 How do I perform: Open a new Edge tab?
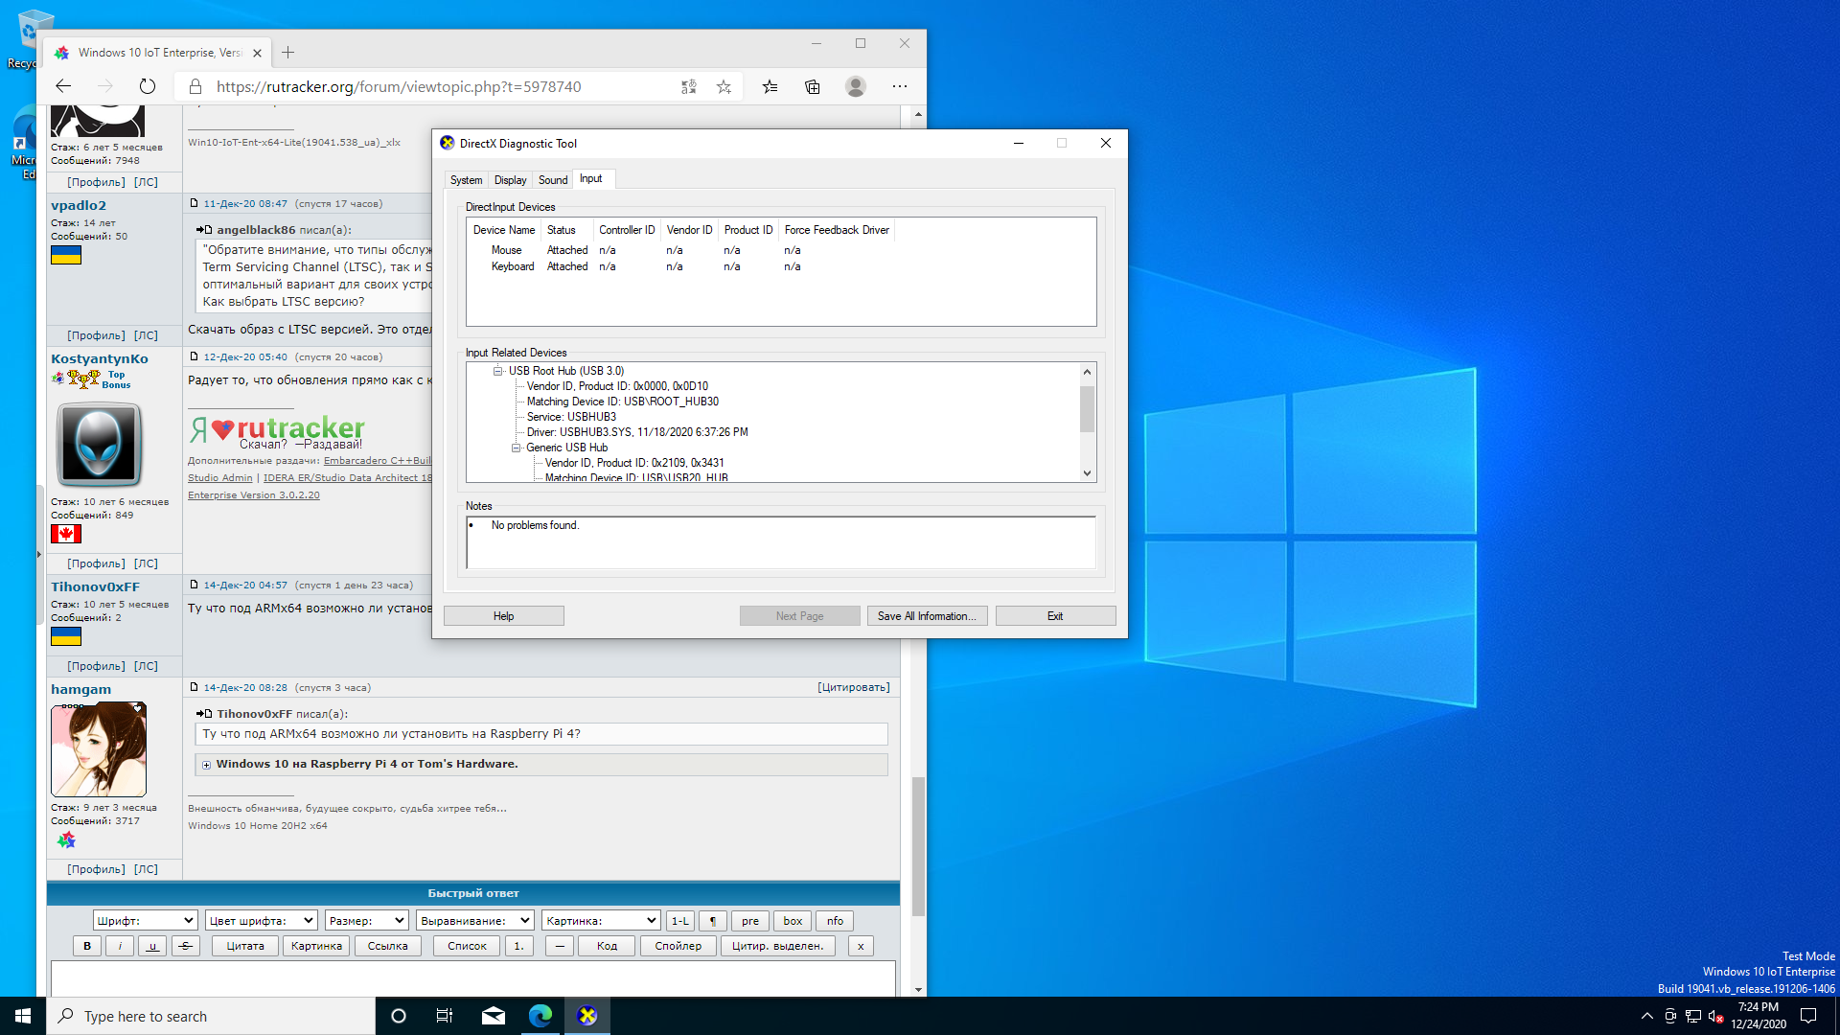click(x=287, y=53)
